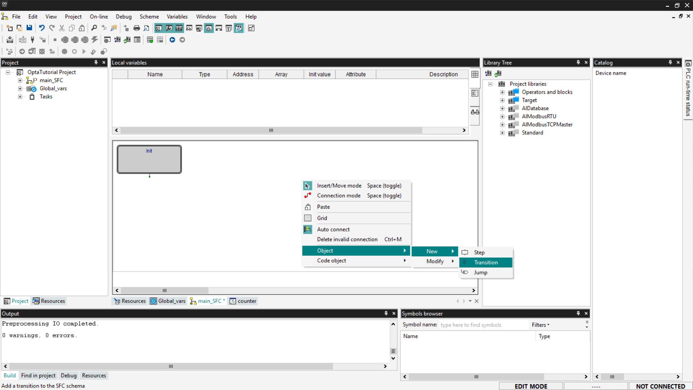Click the Print icon in toolbar
Viewport: 693px width, 390px height.
pos(136,28)
